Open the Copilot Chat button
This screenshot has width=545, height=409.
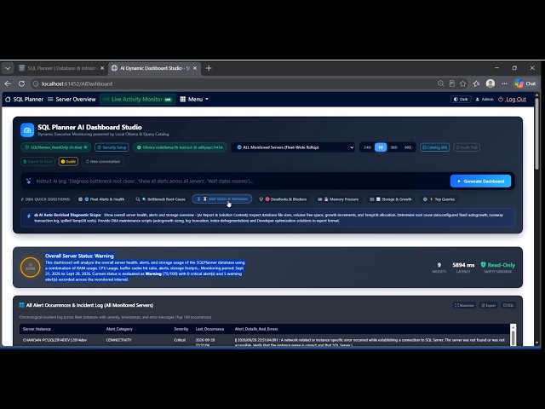click(525, 84)
